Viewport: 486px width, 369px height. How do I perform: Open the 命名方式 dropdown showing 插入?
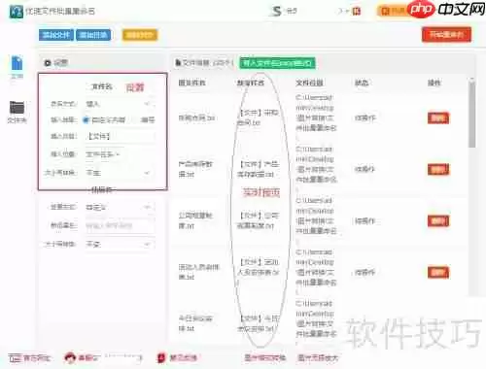pyautogui.click(x=119, y=104)
